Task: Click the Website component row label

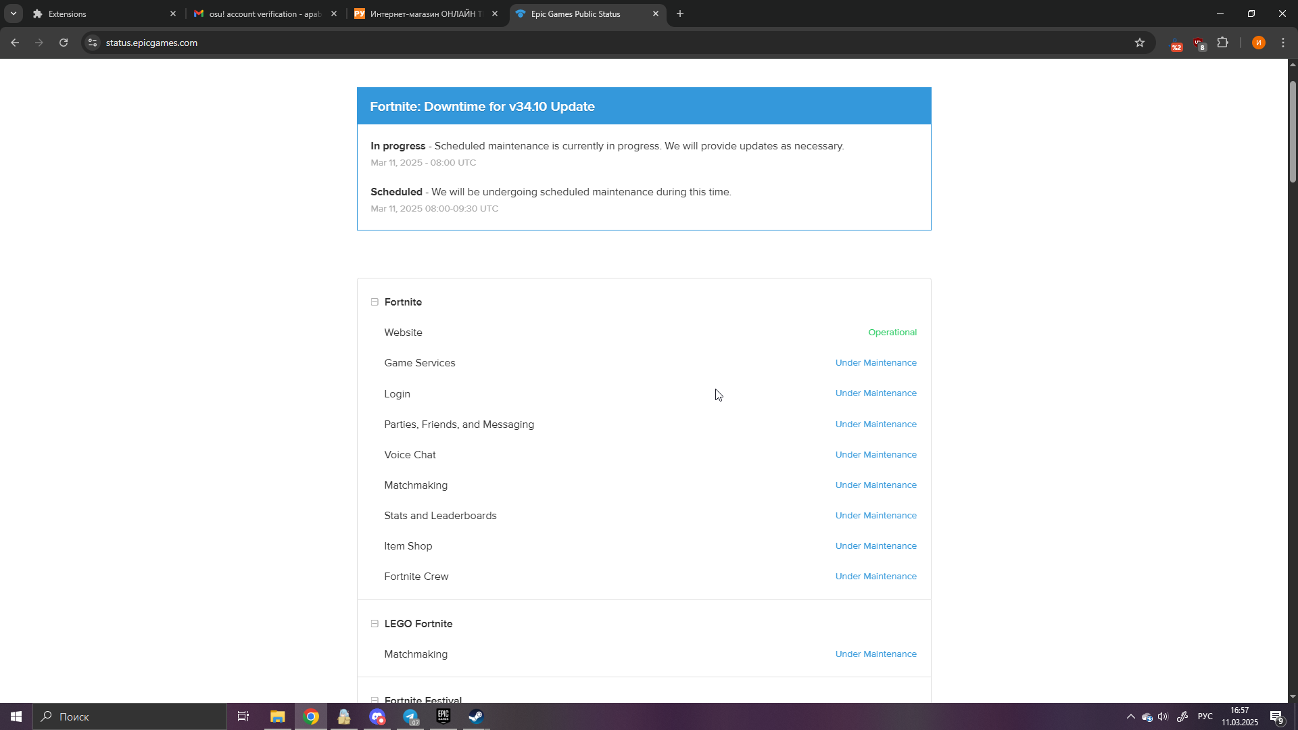Action: point(403,333)
